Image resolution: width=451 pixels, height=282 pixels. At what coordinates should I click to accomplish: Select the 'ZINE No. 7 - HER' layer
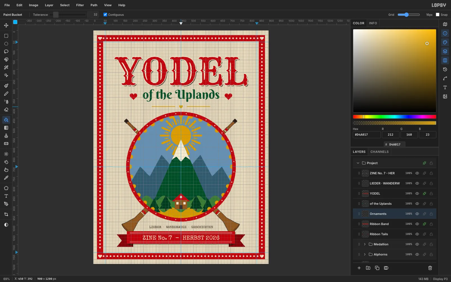point(395,173)
